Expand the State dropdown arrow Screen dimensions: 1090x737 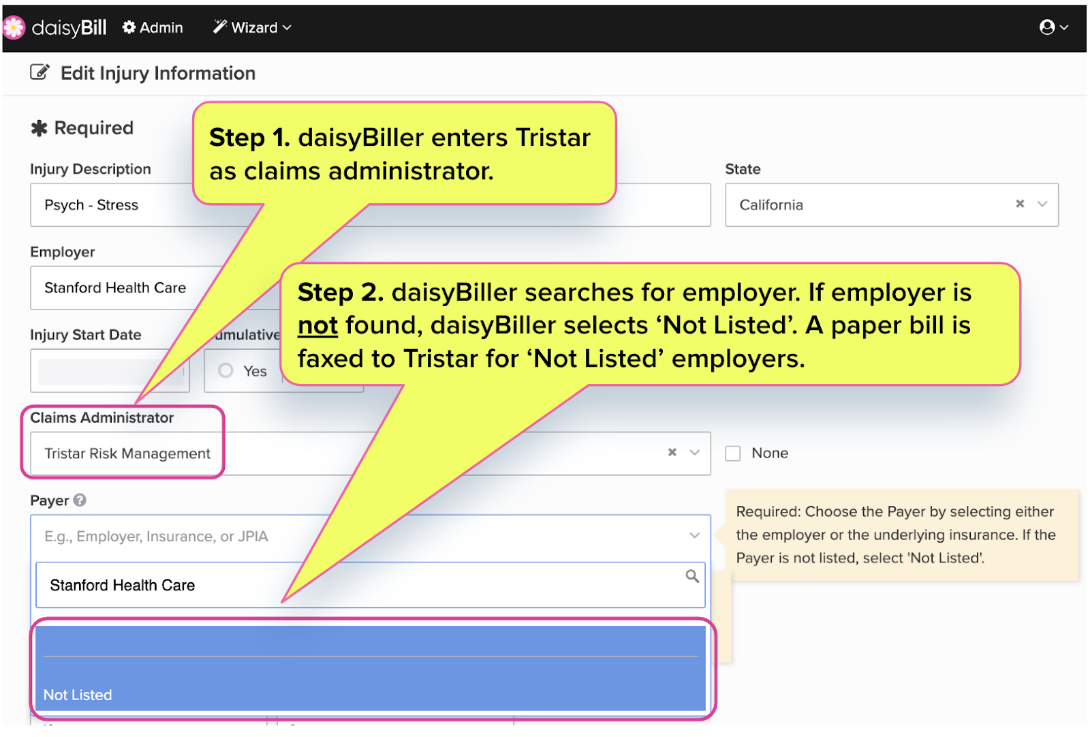1042,204
